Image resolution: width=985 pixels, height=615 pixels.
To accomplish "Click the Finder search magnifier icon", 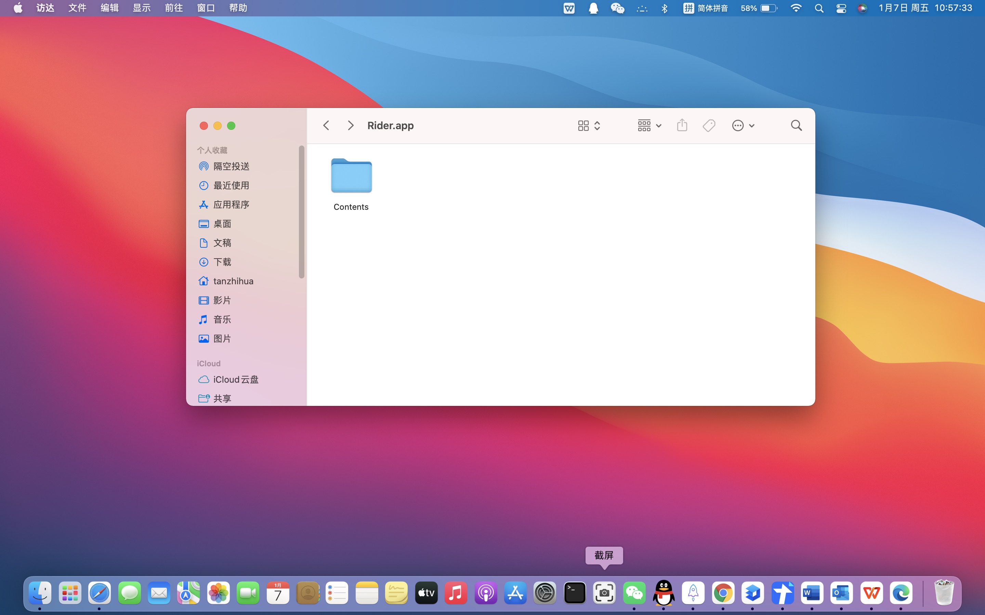I will point(796,125).
